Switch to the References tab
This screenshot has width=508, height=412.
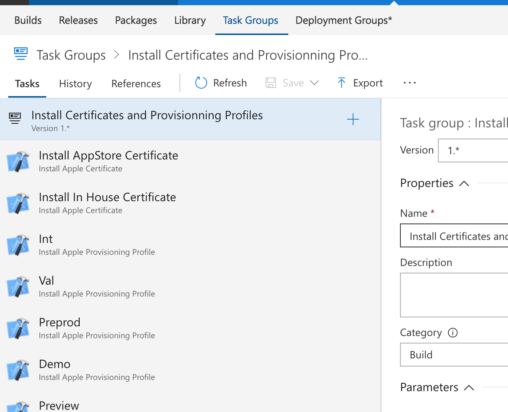coord(136,83)
